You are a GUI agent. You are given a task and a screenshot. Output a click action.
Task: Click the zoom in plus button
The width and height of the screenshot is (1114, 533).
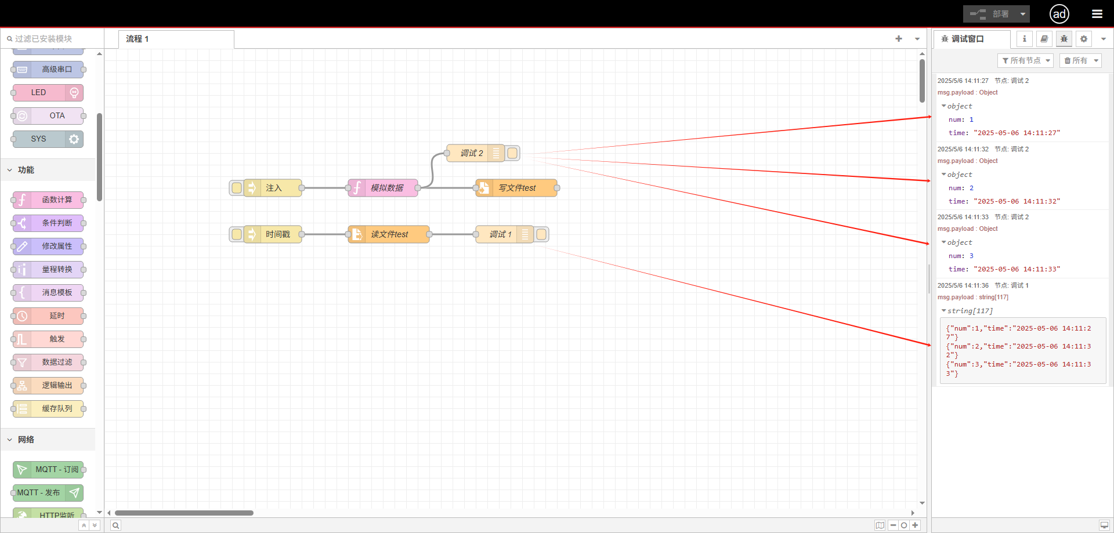(x=915, y=525)
